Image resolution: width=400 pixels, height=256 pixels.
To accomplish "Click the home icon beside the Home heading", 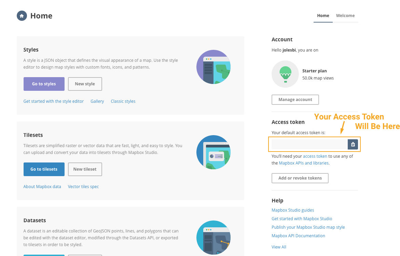I will click(22, 16).
